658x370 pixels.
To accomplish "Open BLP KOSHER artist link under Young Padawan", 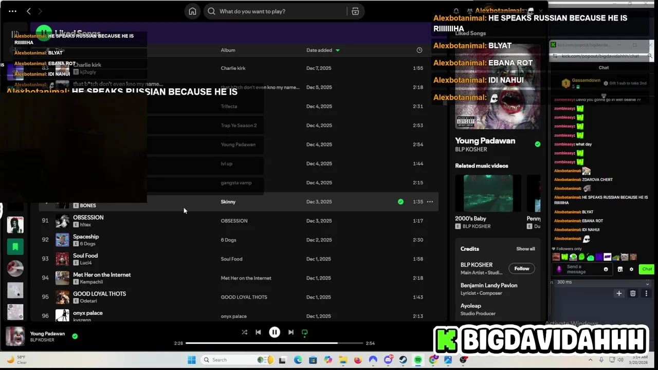I will point(471,150).
